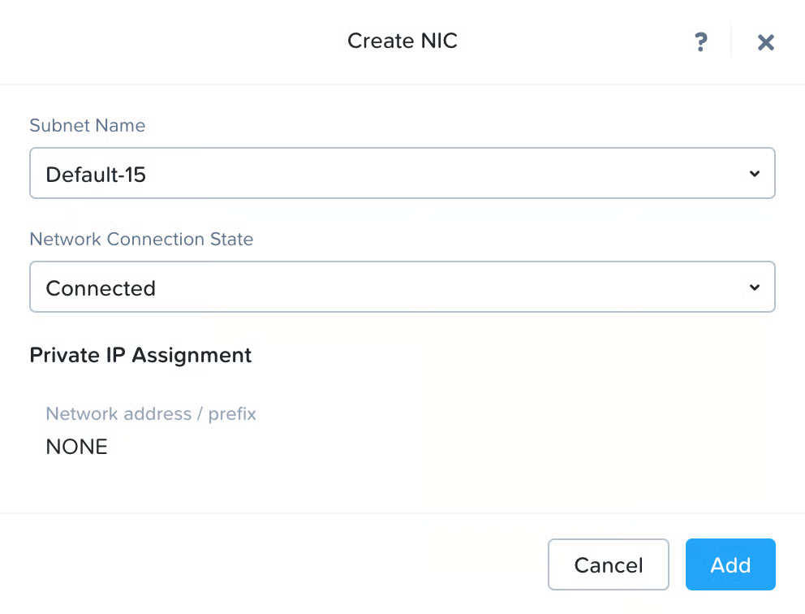Viewport: 805px width, 614px height.
Task: Click the NONE network address value
Action: [76, 447]
